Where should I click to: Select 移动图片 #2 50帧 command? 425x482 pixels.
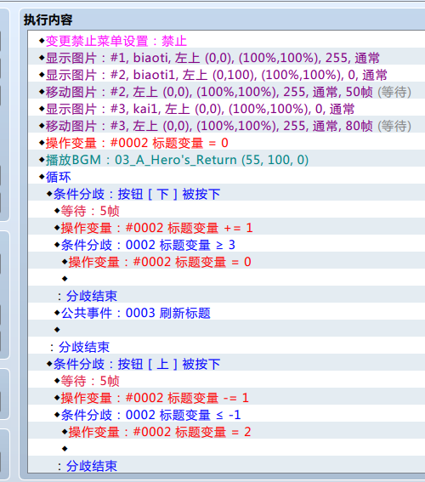226,92
